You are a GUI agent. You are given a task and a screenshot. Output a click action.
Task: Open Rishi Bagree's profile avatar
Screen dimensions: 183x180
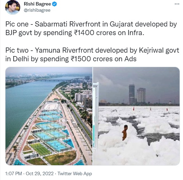pyautogui.click(x=13, y=7)
